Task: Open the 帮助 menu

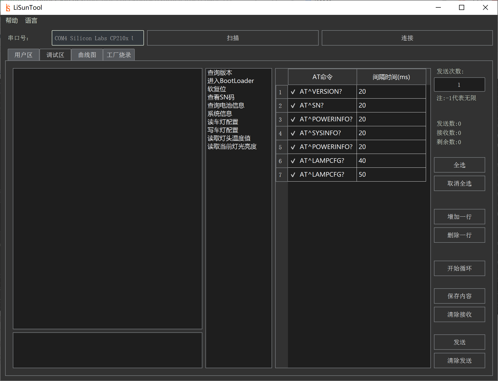Action: (12, 20)
